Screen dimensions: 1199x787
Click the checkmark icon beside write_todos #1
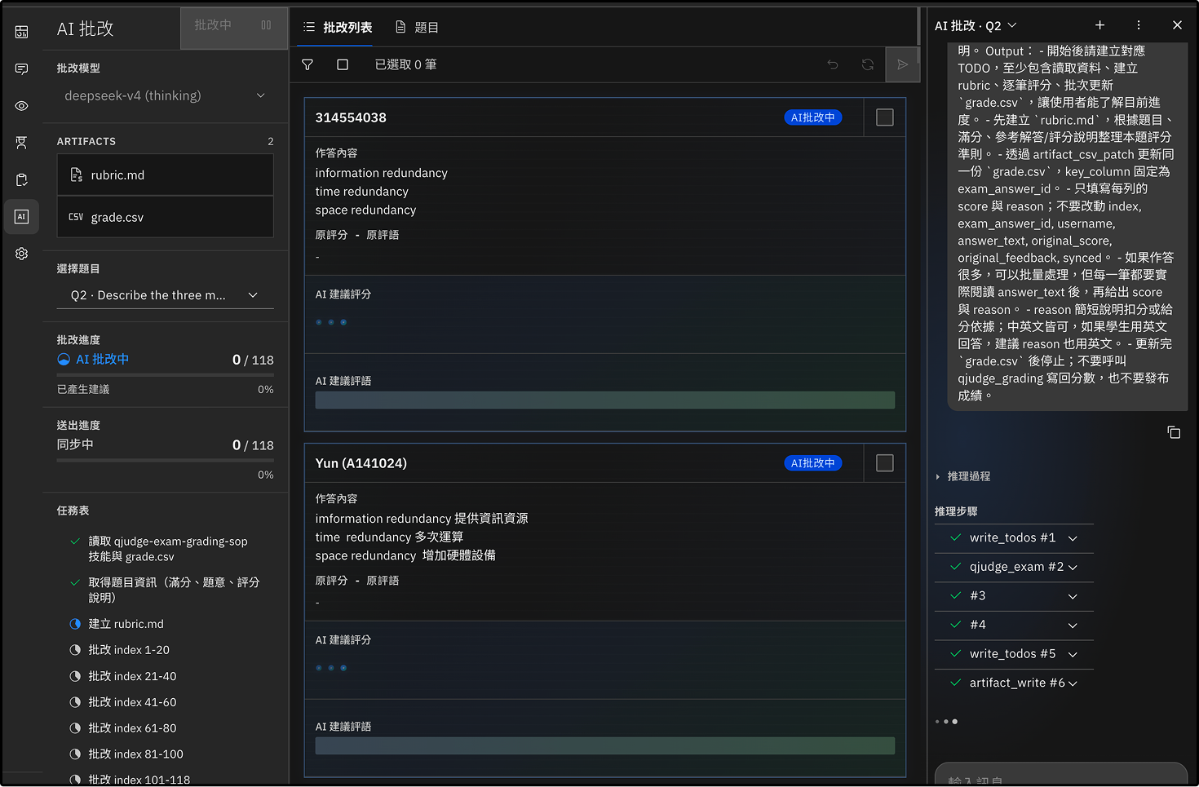(955, 537)
